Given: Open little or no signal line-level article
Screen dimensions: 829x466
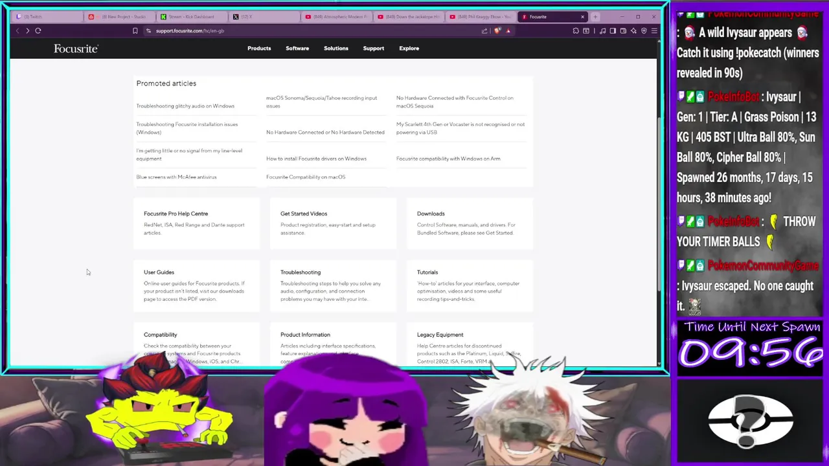Looking at the screenshot, I should tap(189, 155).
